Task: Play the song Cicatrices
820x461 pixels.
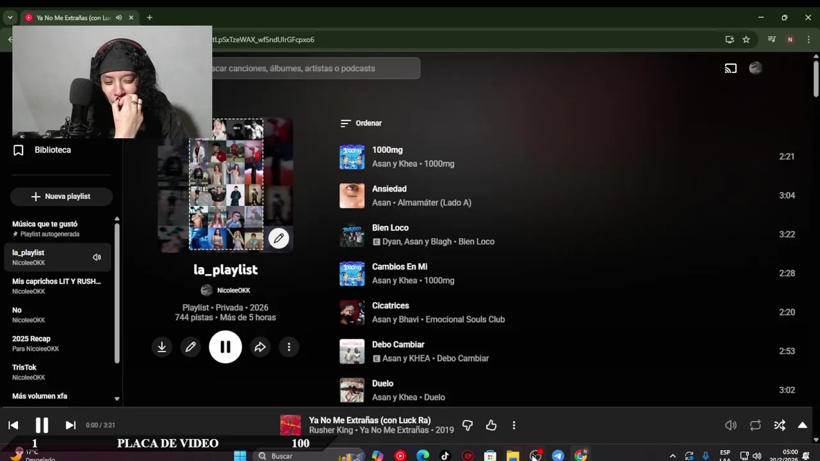Action: tap(391, 306)
